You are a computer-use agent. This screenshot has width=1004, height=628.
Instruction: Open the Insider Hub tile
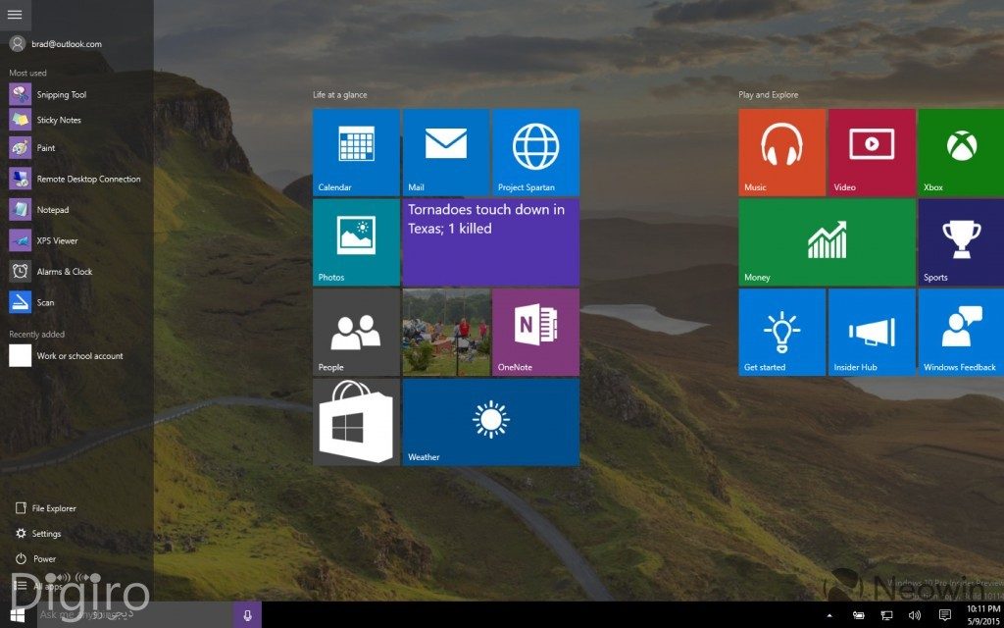(872, 332)
